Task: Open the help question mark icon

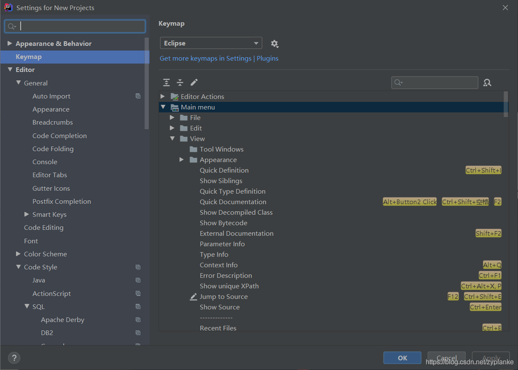Action: coord(14,358)
